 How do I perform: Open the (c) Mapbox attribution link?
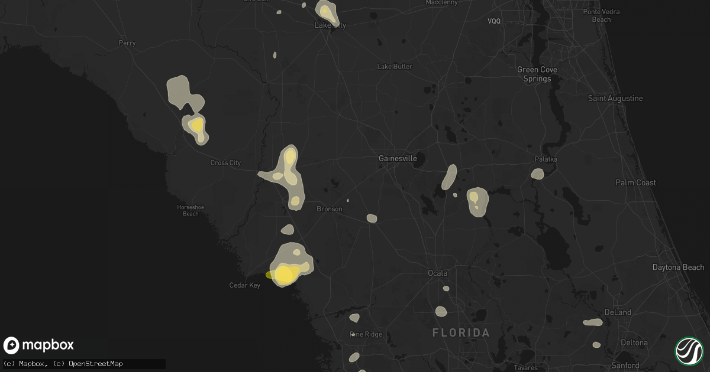click(22, 364)
